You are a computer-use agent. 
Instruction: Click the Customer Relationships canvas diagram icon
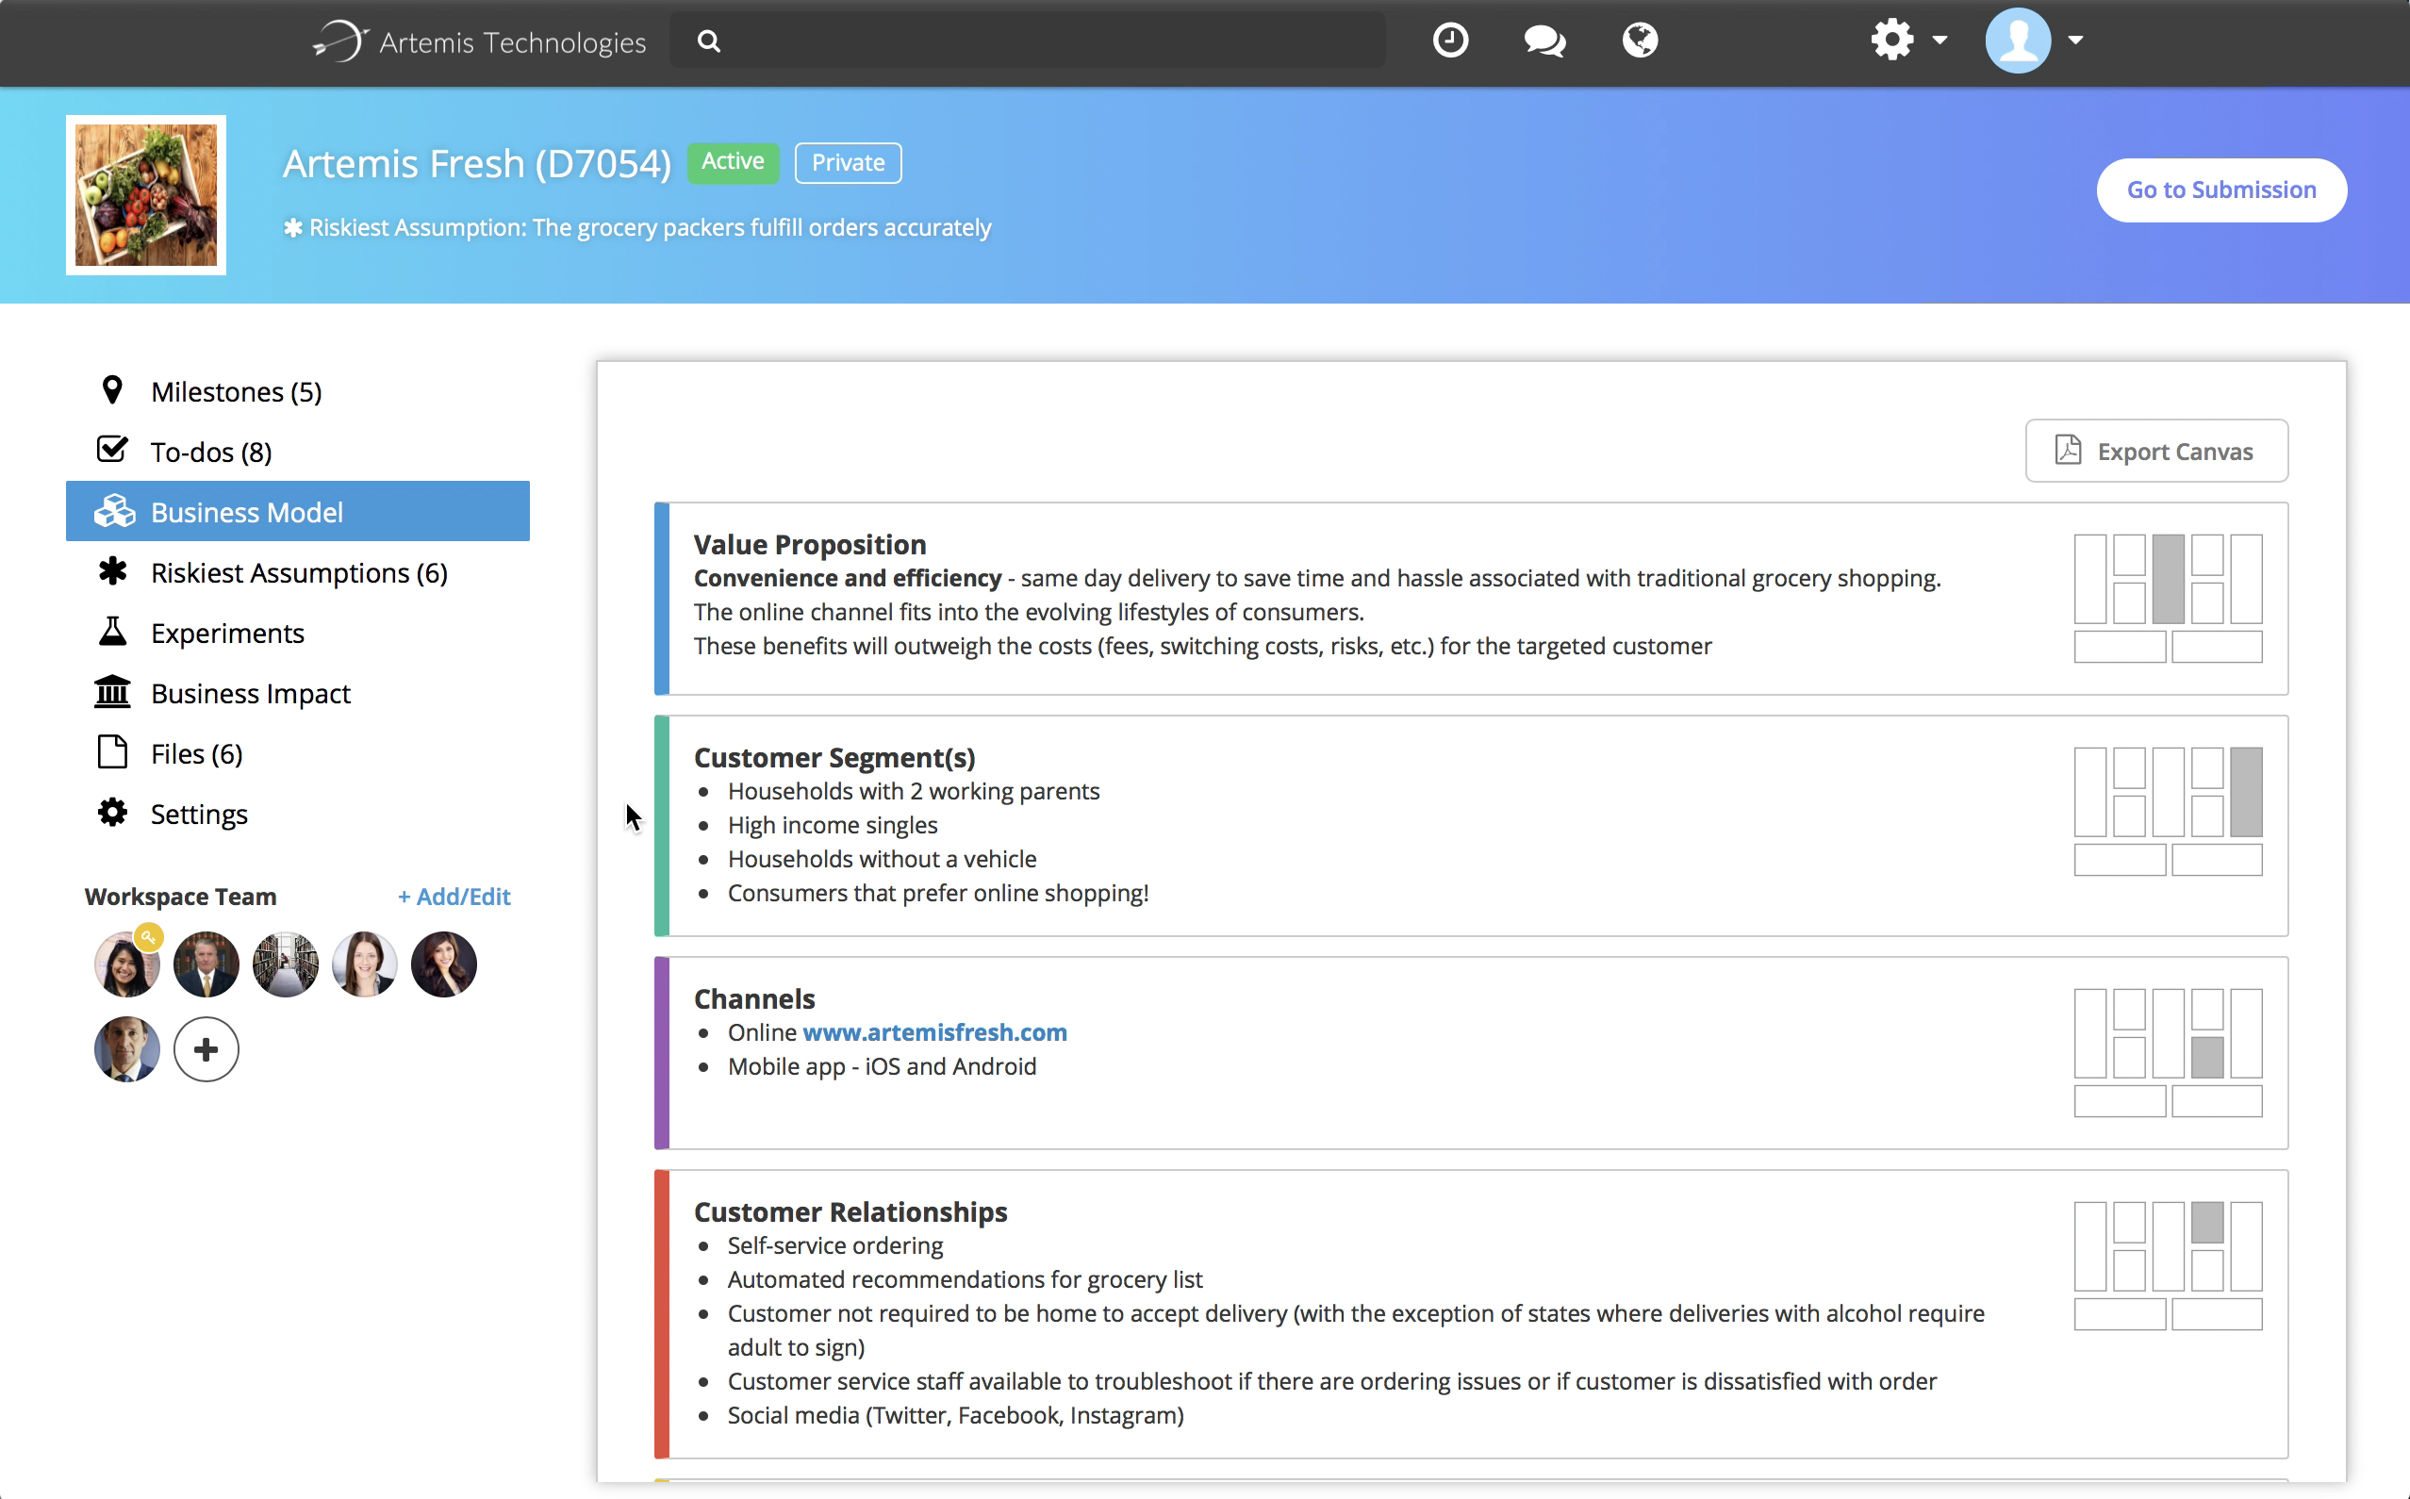click(2168, 1266)
